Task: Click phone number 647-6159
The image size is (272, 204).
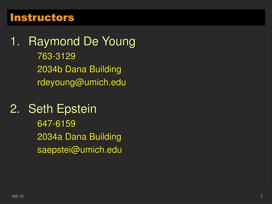Action: click(x=56, y=124)
